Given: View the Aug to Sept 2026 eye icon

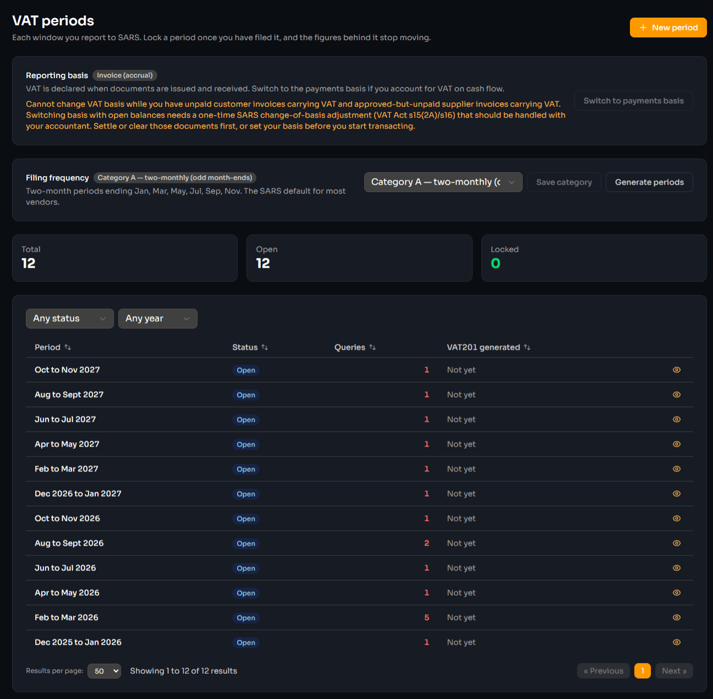Looking at the screenshot, I should (677, 543).
